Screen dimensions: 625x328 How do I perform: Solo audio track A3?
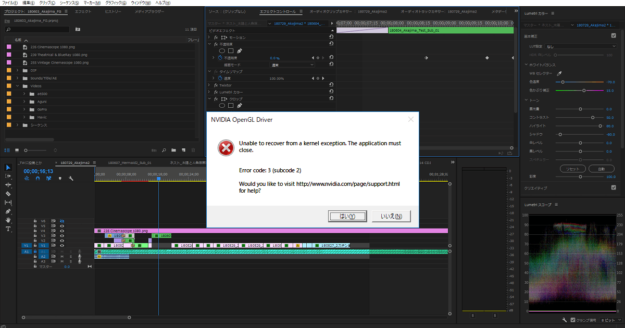pyautogui.click(x=70, y=261)
